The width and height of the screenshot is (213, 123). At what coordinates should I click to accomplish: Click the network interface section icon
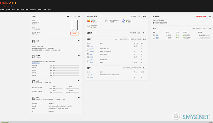pos(34,99)
